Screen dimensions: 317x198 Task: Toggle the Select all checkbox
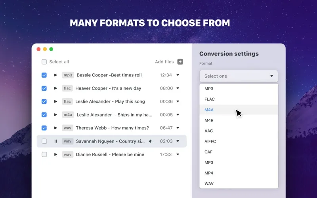pyautogui.click(x=44, y=62)
